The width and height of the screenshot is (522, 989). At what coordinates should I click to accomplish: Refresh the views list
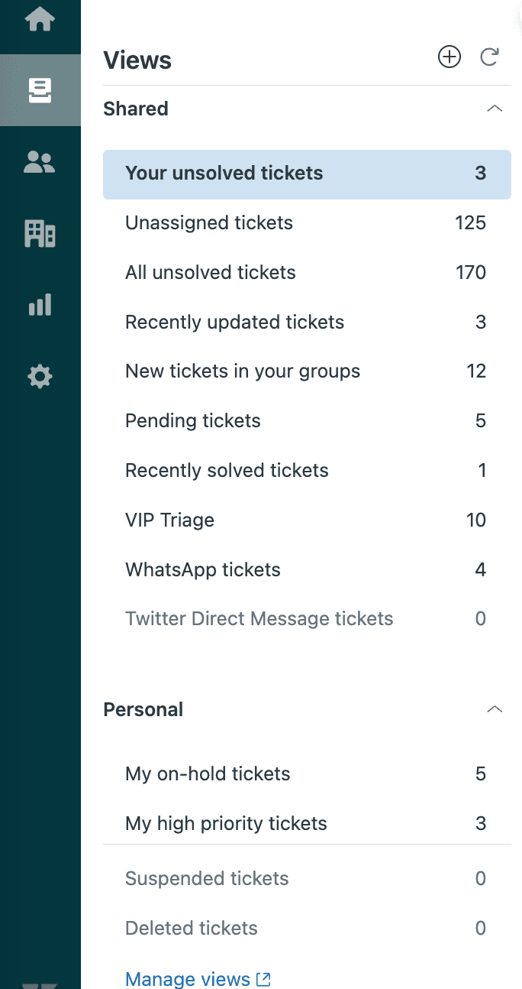pyautogui.click(x=489, y=57)
